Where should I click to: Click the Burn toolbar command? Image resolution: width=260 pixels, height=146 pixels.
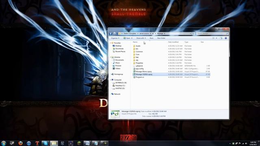[x=152, y=38]
